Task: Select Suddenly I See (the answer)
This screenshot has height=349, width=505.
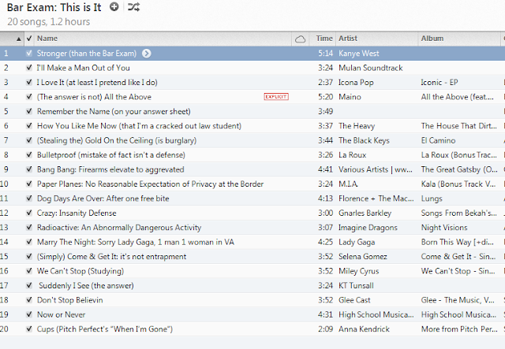Action: click(x=86, y=286)
